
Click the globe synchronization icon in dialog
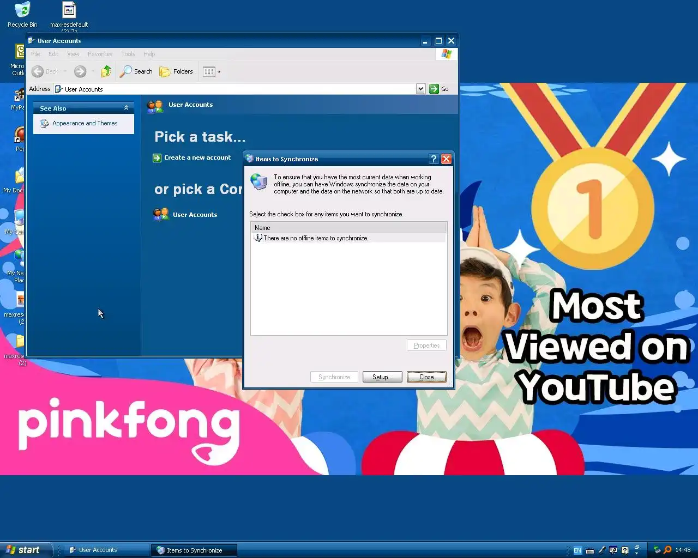[x=259, y=182]
